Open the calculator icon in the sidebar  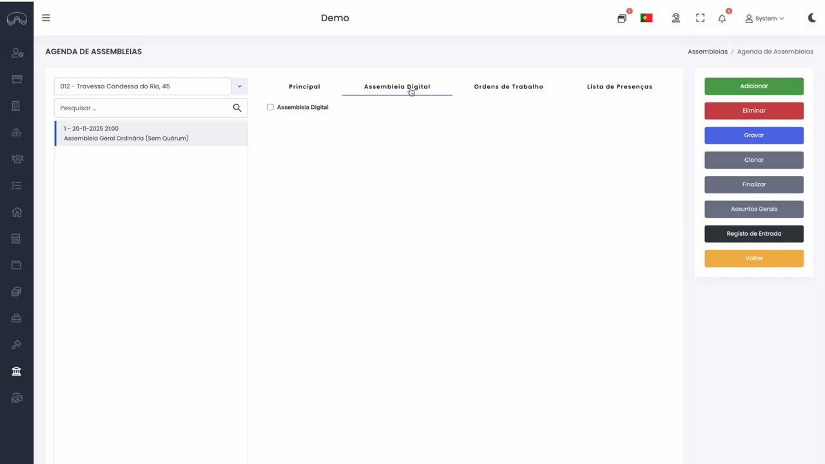click(x=17, y=238)
